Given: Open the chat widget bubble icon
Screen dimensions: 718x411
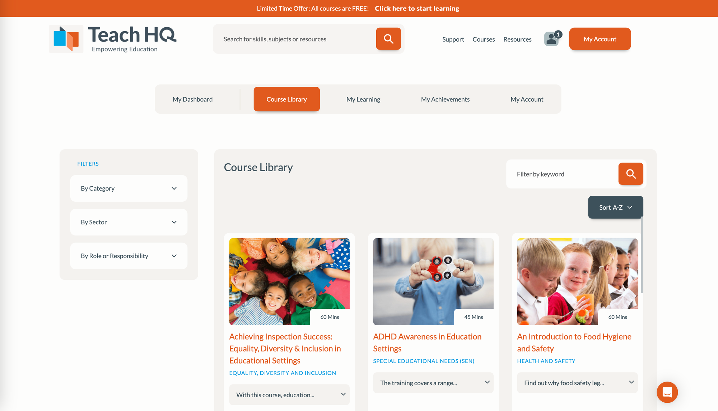Looking at the screenshot, I should [667, 392].
